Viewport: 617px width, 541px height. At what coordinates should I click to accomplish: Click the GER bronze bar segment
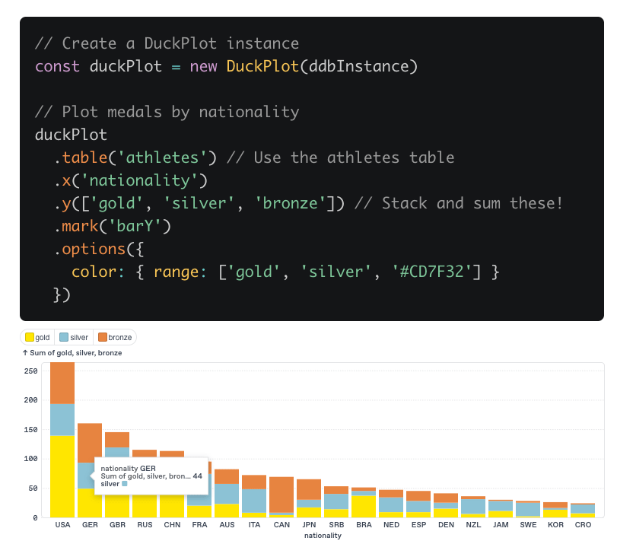pos(90,442)
